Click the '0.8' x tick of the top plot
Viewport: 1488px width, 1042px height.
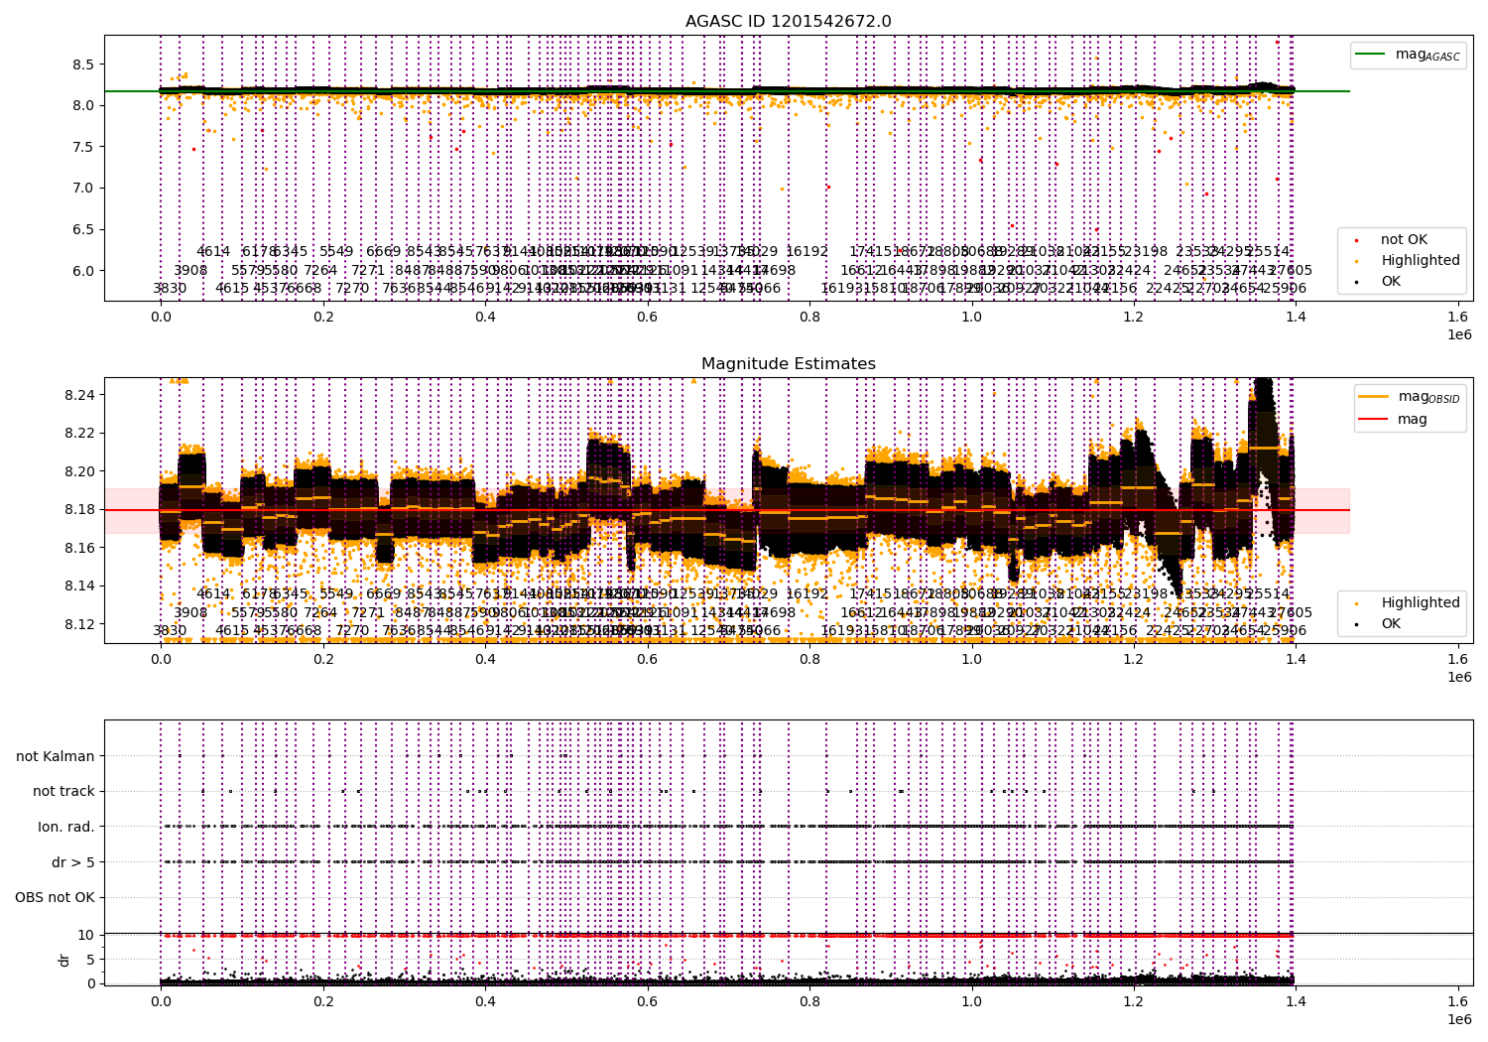809,318
